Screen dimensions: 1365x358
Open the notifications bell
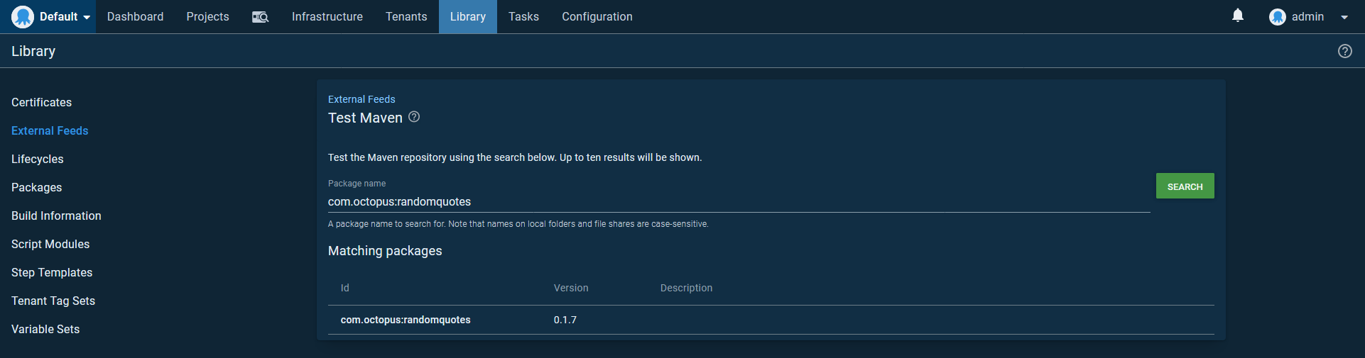pos(1237,16)
